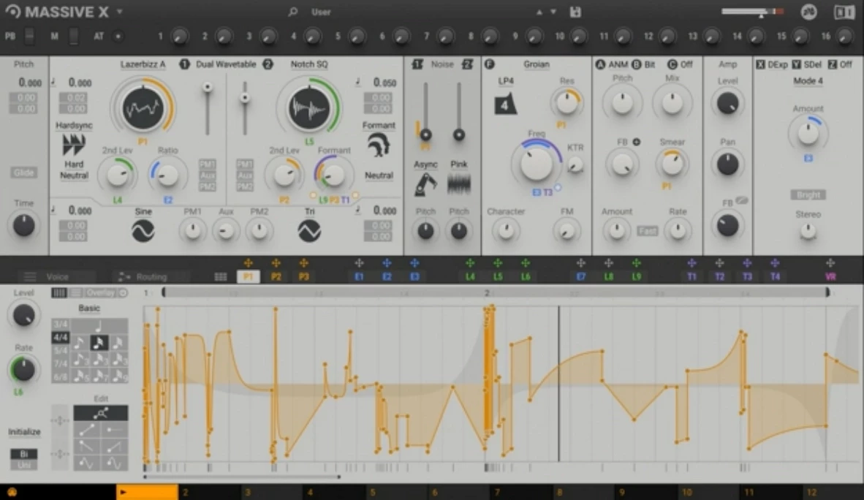
Task: Select Bi polarity mode
Action: click(23, 454)
